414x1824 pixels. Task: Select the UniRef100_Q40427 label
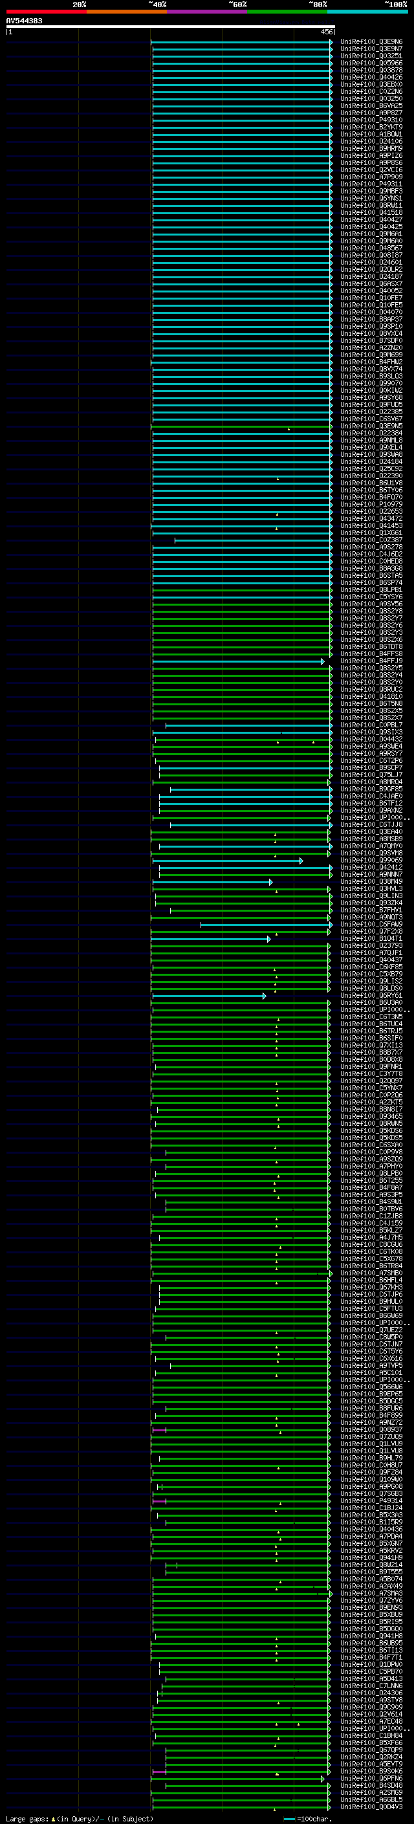coord(371,219)
